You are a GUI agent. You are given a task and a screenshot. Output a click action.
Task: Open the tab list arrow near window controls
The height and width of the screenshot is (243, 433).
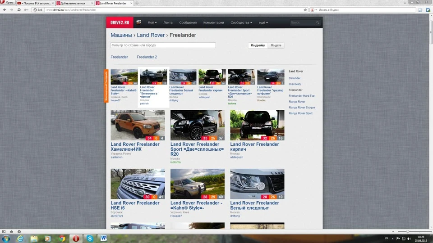[405, 3]
